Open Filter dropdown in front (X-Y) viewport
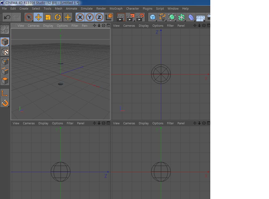 coord(170,123)
